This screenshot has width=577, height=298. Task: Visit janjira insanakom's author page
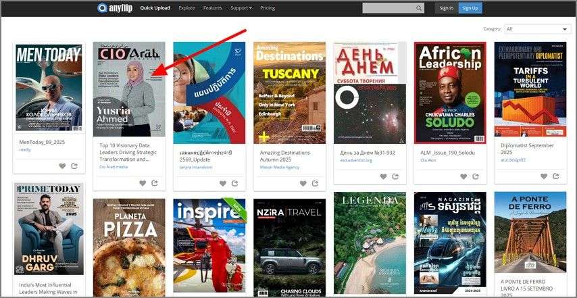pyautogui.click(x=196, y=167)
